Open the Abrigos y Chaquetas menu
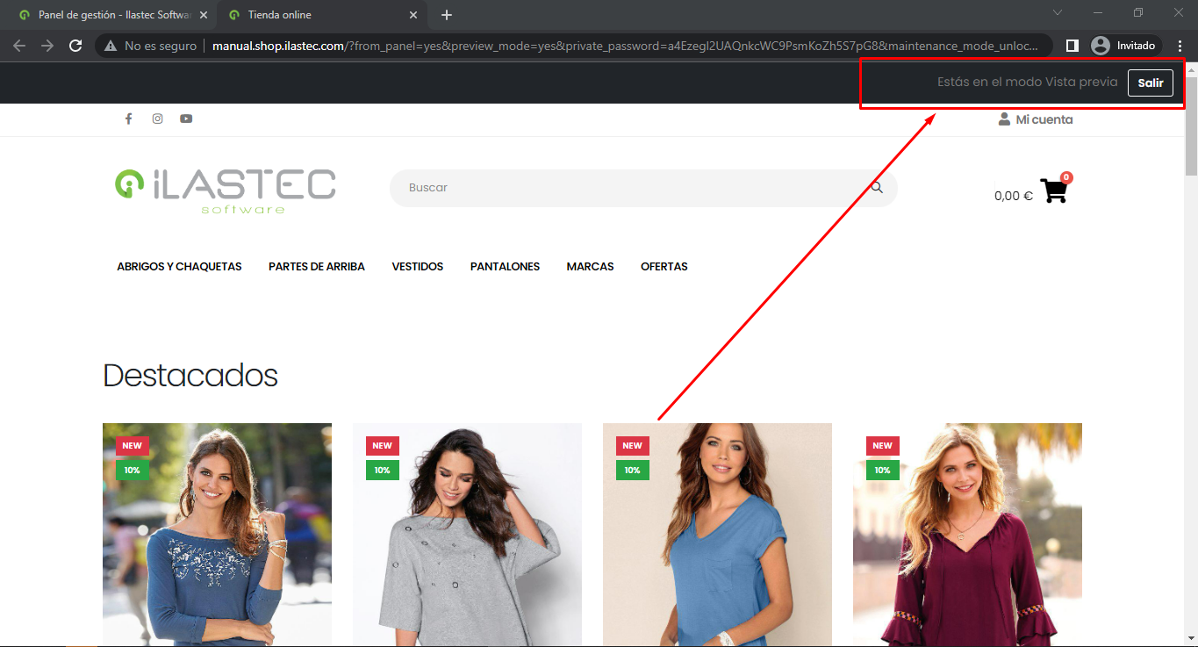1198x647 pixels. click(x=179, y=267)
